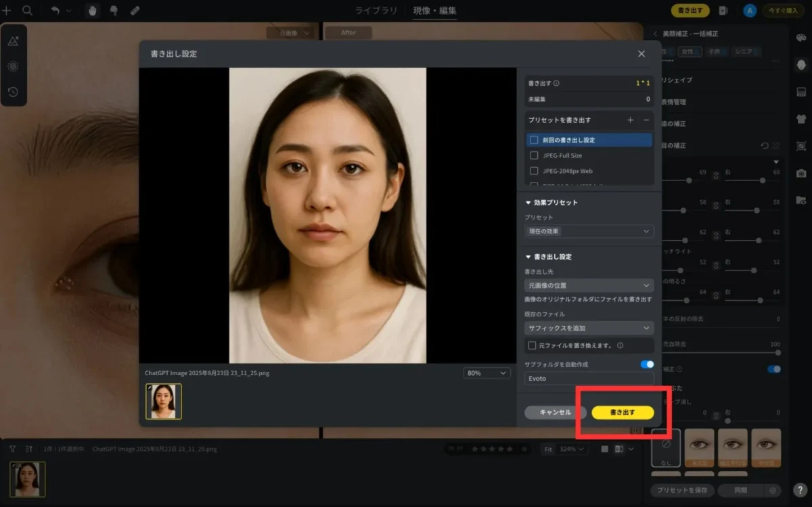Select the preview thumbnail in the dialog filmstrip

coord(164,402)
